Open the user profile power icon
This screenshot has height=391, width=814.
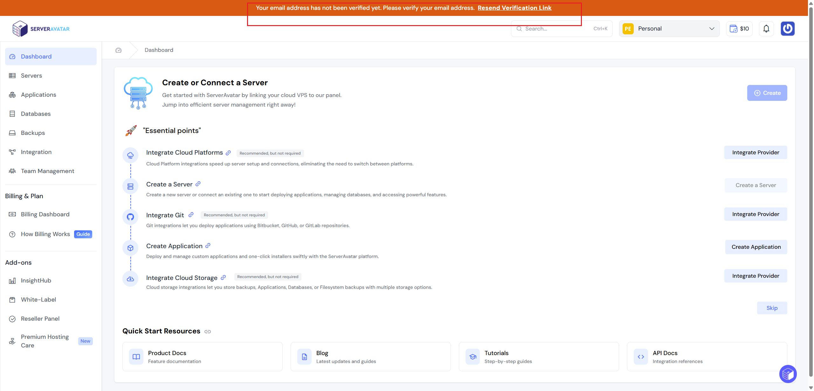pos(788,29)
